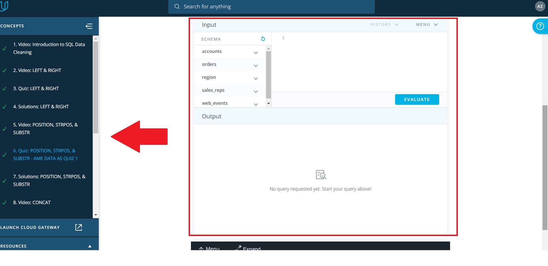Expand the accounts table schema
This screenshot has width=548, height=266.
point(255,53)
